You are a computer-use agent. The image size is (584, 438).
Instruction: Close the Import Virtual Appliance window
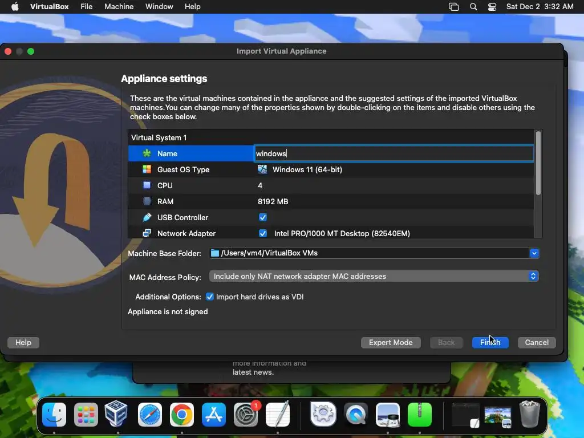(8, 51)
